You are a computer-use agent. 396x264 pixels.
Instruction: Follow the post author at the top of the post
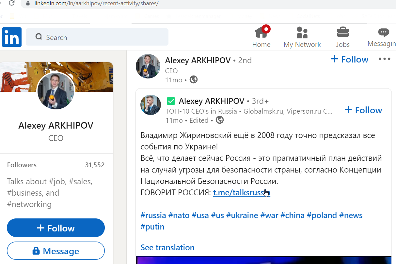coord(349,59)
